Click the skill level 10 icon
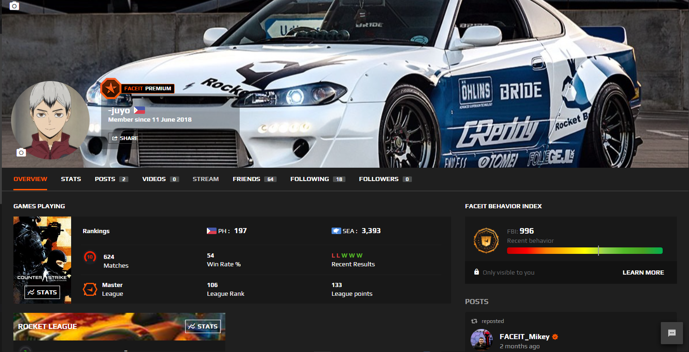 click(x=90, y=257)
